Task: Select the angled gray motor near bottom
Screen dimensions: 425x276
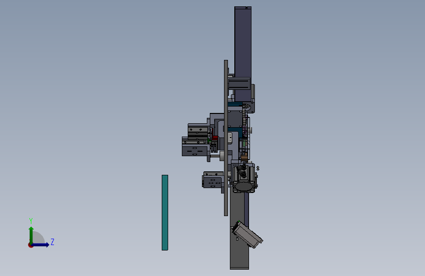Action: tap(247, 234)
